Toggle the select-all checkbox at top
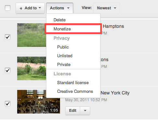The height and width of the screenshot is (120, 158). [x=8, y=8]
